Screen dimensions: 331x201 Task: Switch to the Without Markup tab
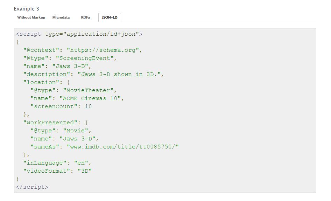tap(31, 17)
